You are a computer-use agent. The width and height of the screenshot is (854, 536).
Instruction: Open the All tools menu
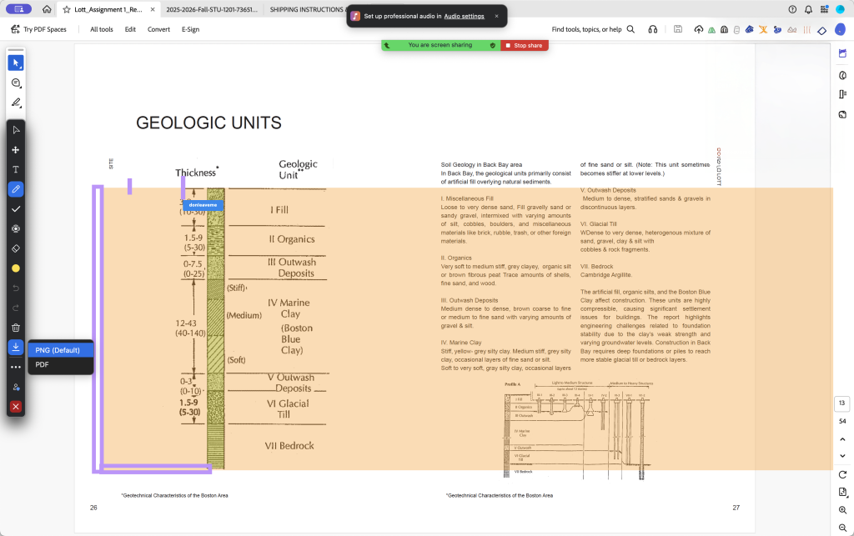102,29
